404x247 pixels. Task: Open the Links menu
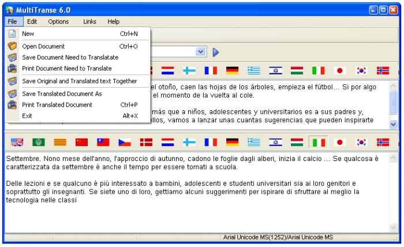tap(89, 21)
